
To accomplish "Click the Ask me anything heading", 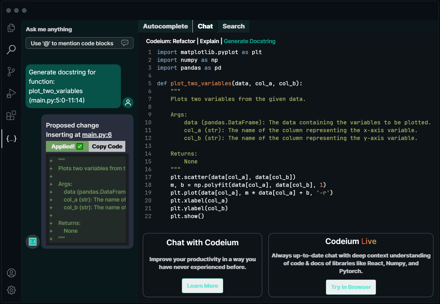I will [x=49, y=29].
